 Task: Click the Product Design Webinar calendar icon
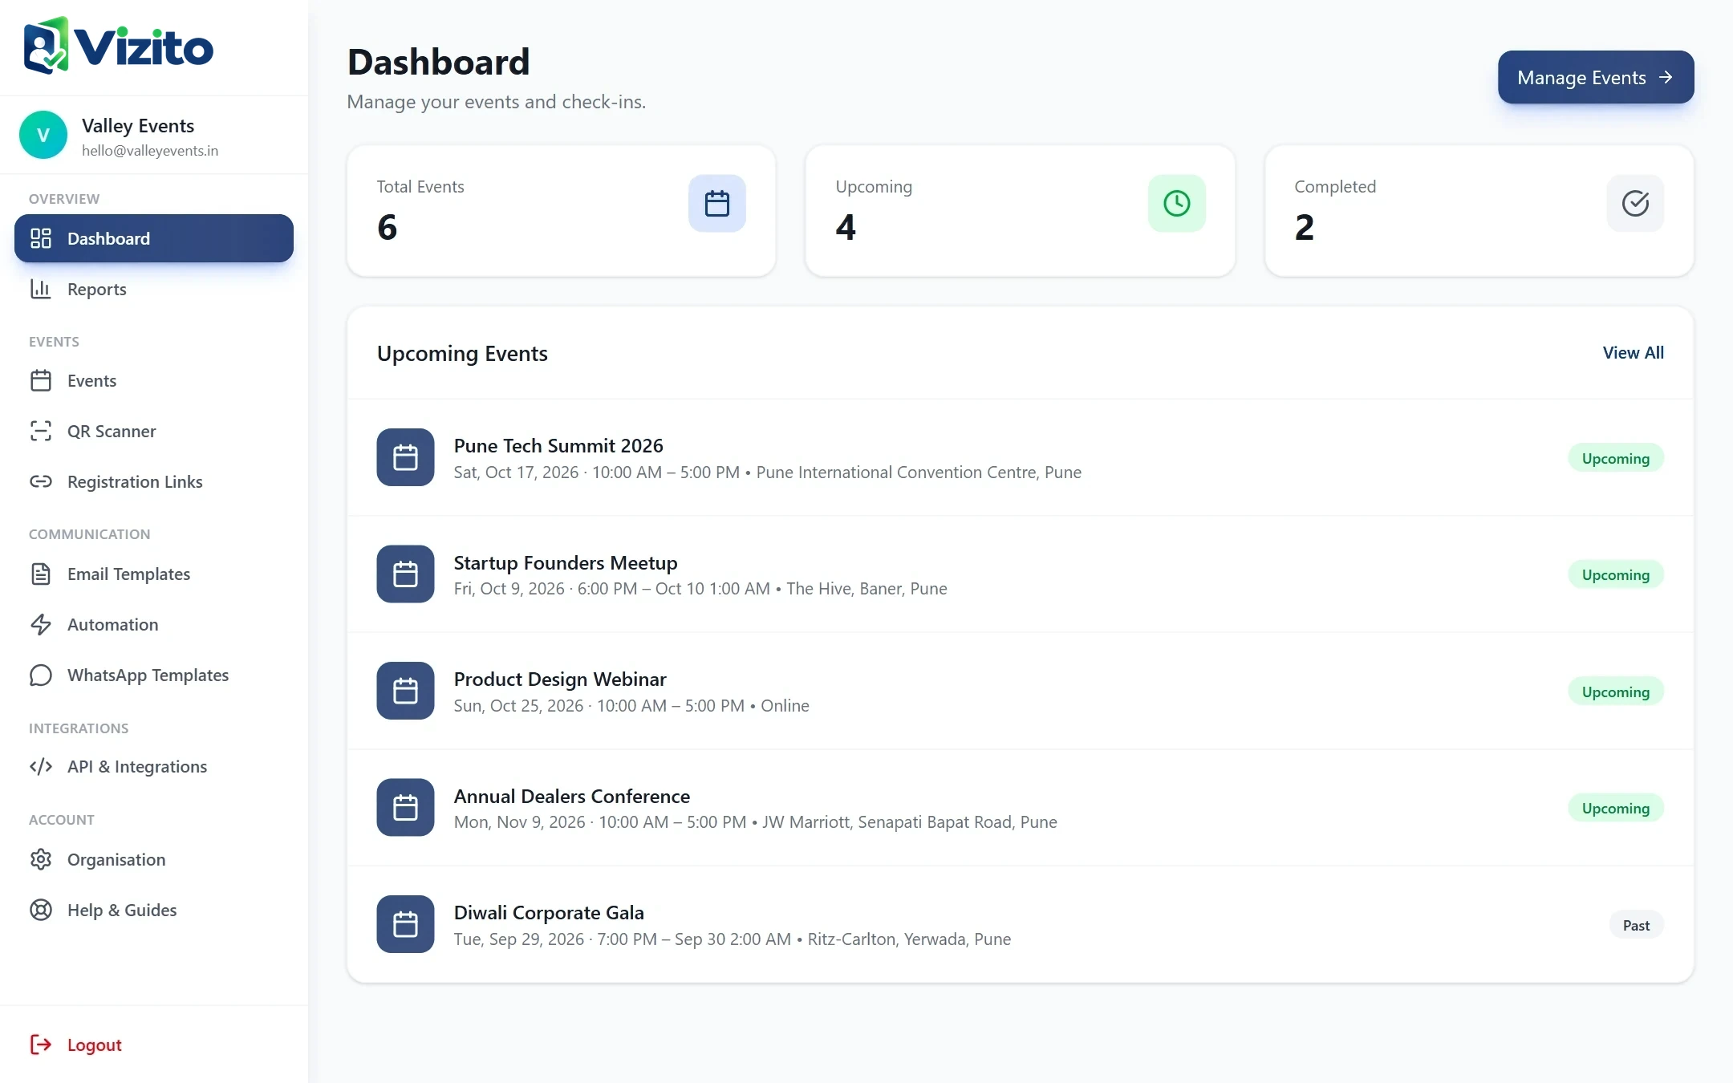[405, 691]
